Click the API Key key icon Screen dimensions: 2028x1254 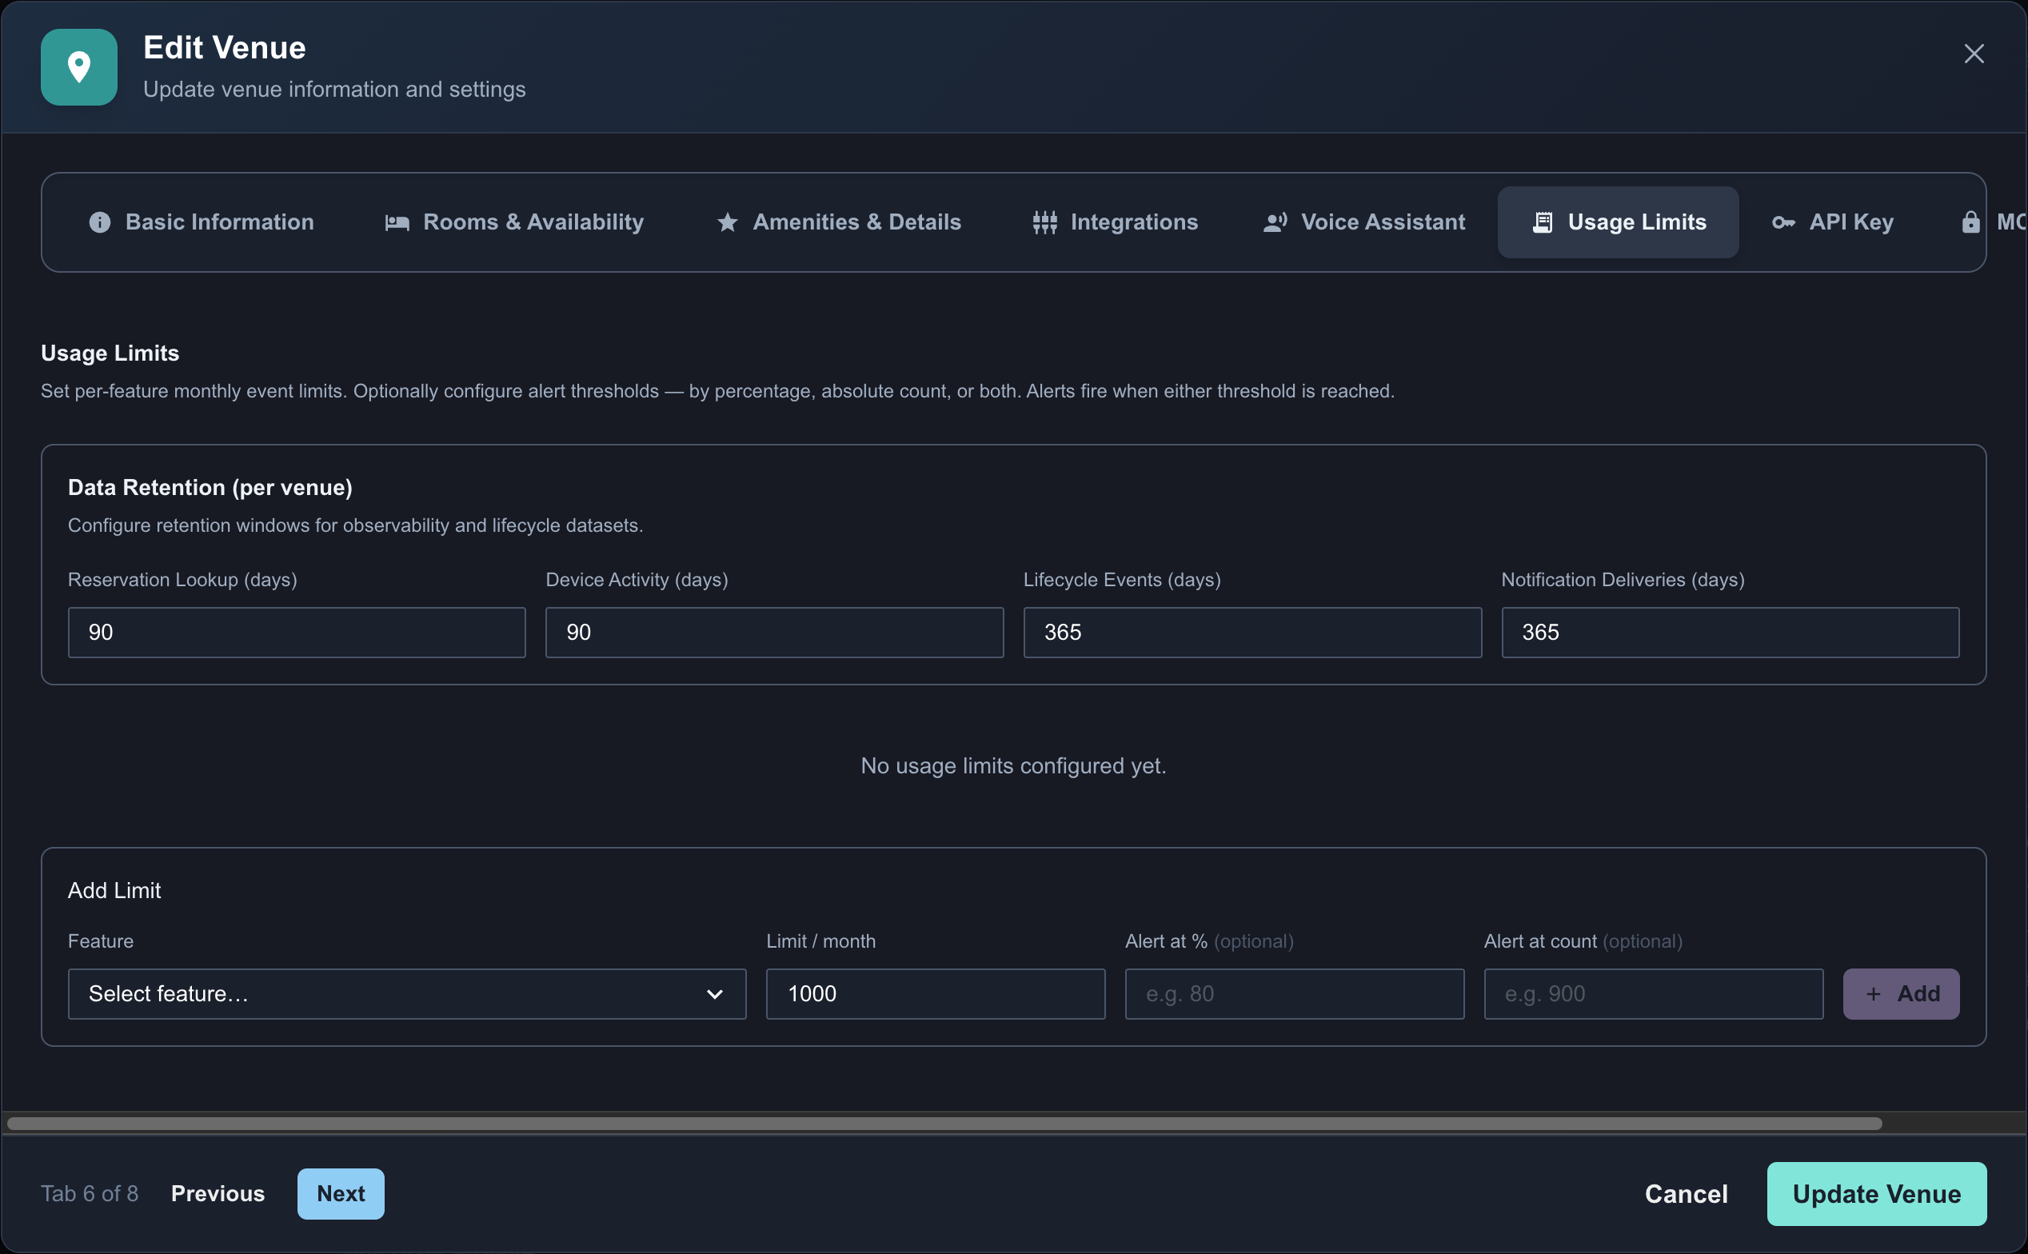[1783, 222]
